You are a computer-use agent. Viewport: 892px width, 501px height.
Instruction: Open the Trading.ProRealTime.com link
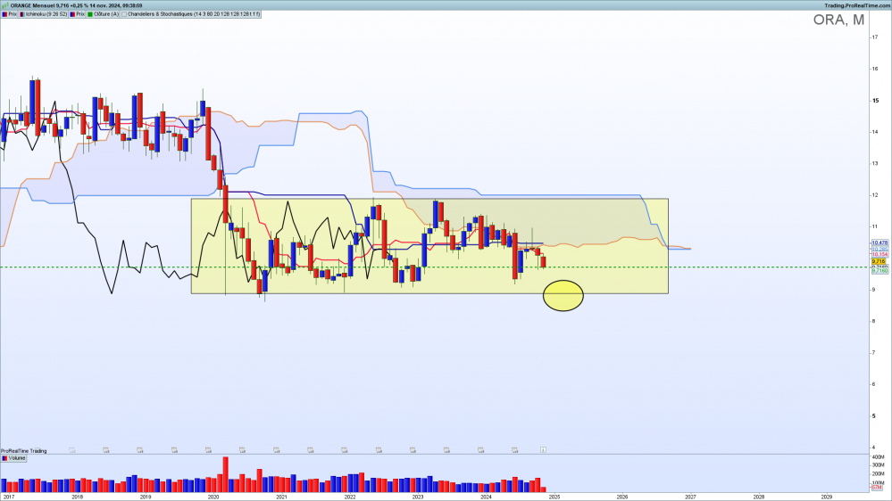(x=857, y=4)
